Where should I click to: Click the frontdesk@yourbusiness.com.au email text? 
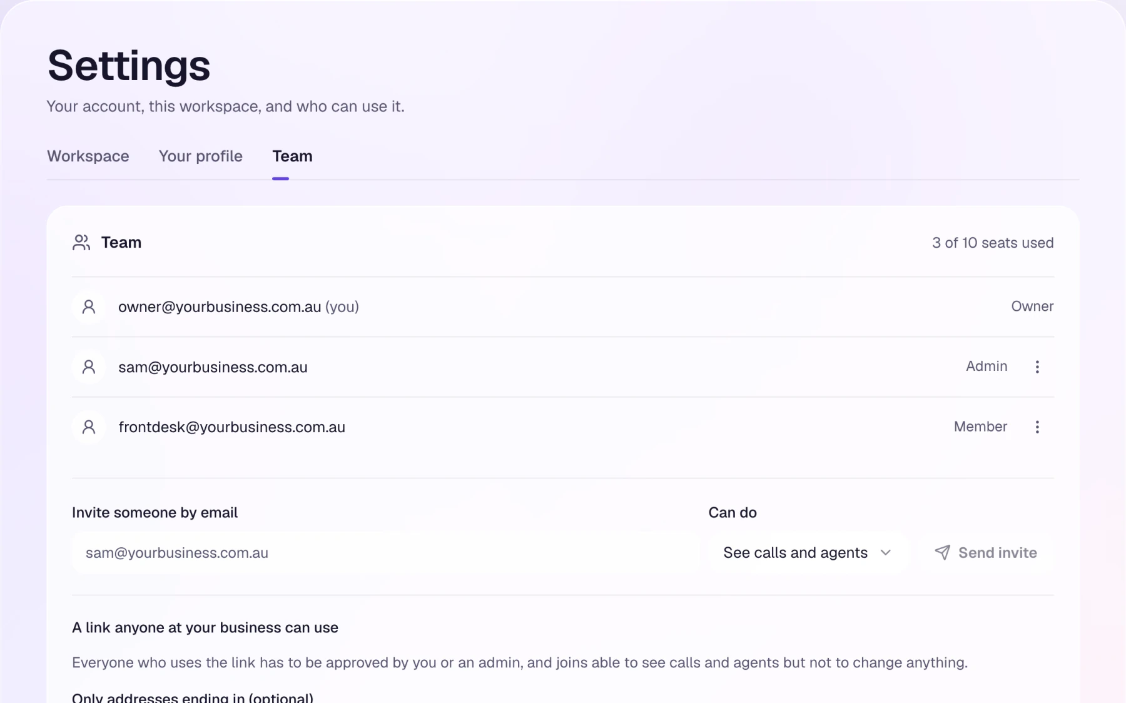pyautogui.click(x=231, y=427)
